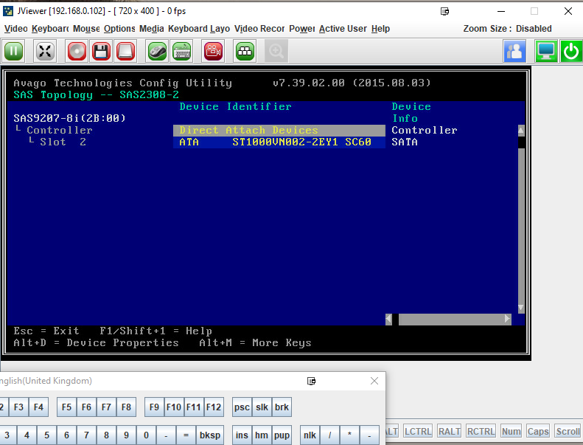
Task: Open the active users icon
Action: click(514, 51)
